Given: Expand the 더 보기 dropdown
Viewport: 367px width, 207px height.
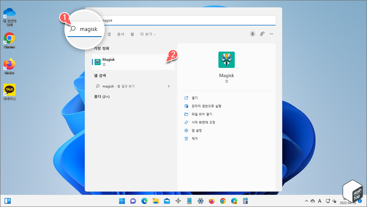Looking at the screenshot, I should 148,34.
